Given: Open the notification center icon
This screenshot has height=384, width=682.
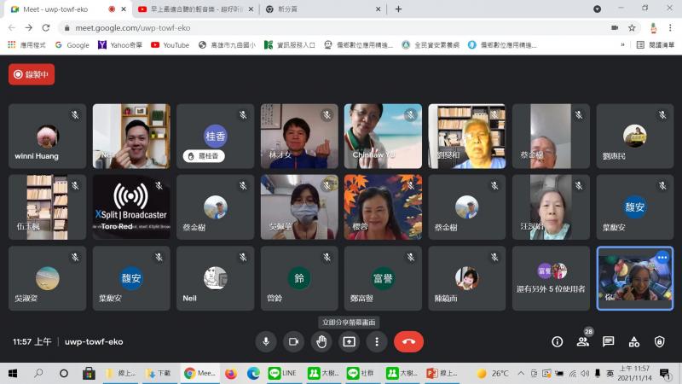Looking at the screenshot, I should point(665,374).
